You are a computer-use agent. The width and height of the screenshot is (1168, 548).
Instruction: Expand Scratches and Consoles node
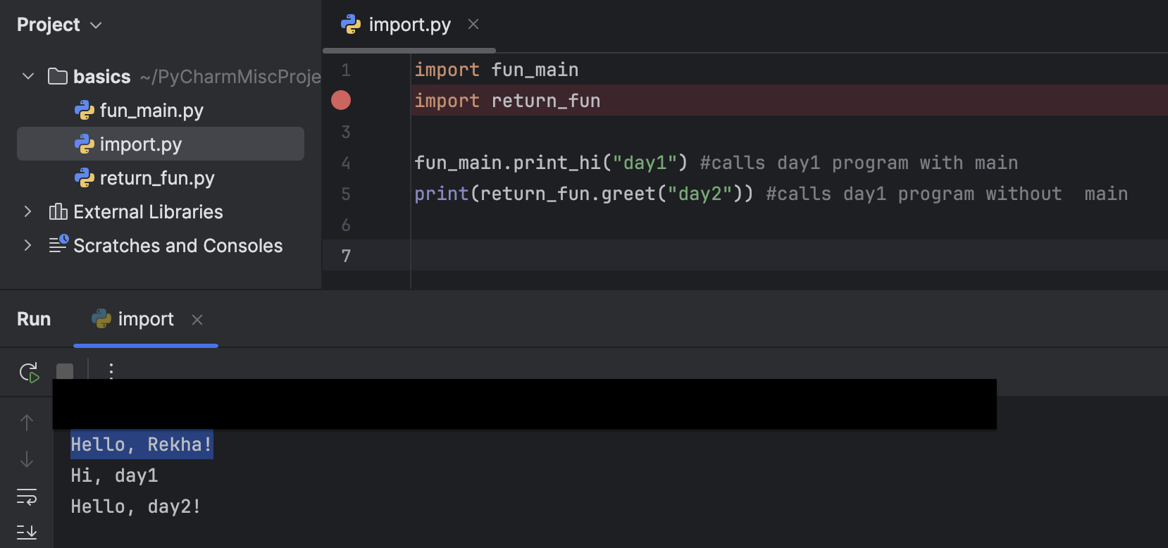coord(27,245)
